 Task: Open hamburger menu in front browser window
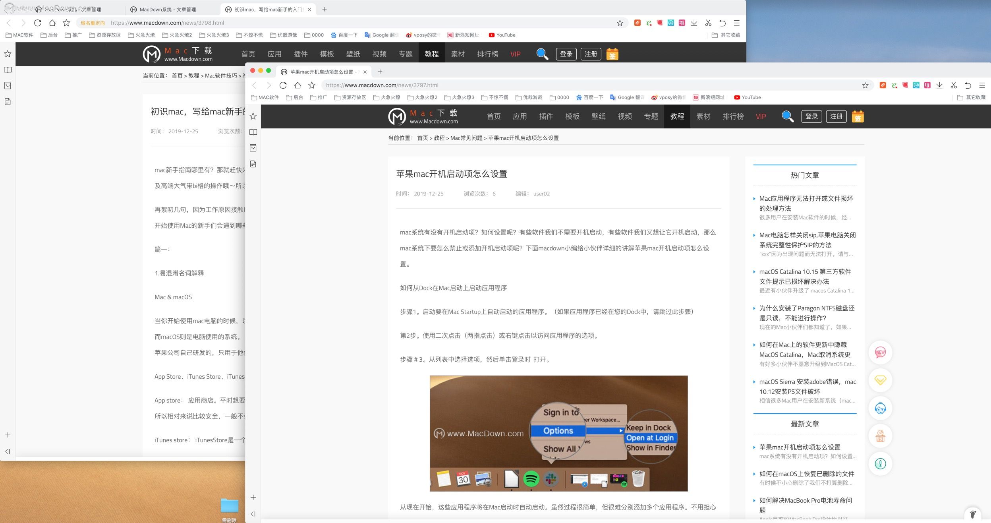point(982,85)
